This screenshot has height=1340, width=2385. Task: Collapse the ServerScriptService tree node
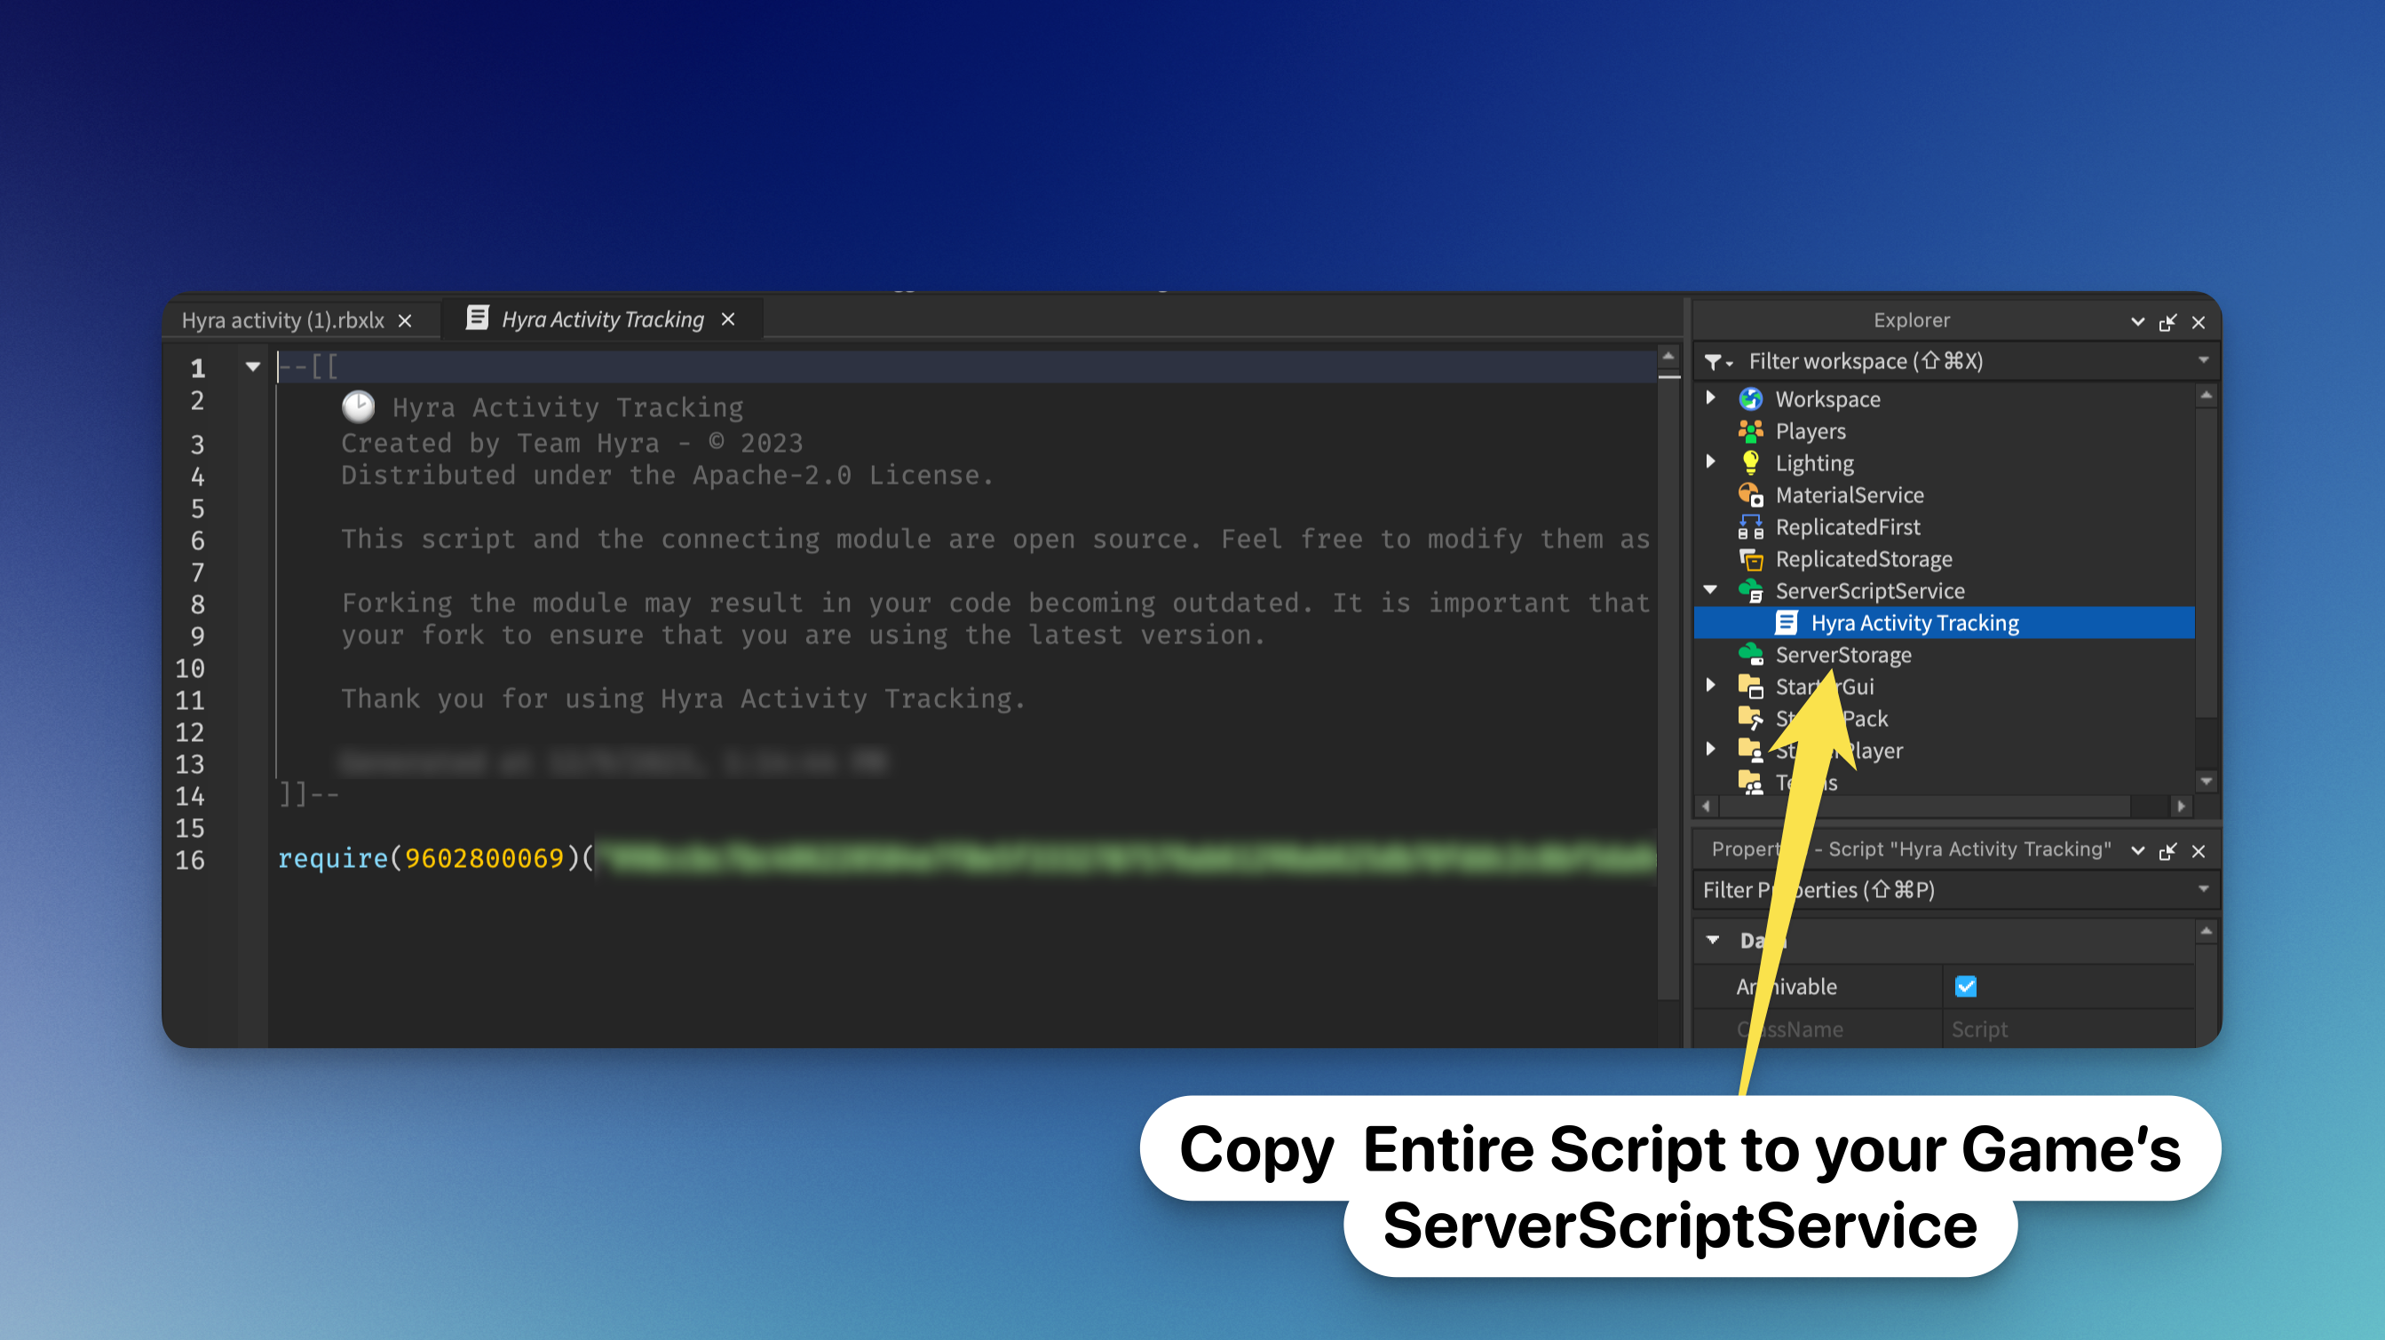[x=1711, y=589]
